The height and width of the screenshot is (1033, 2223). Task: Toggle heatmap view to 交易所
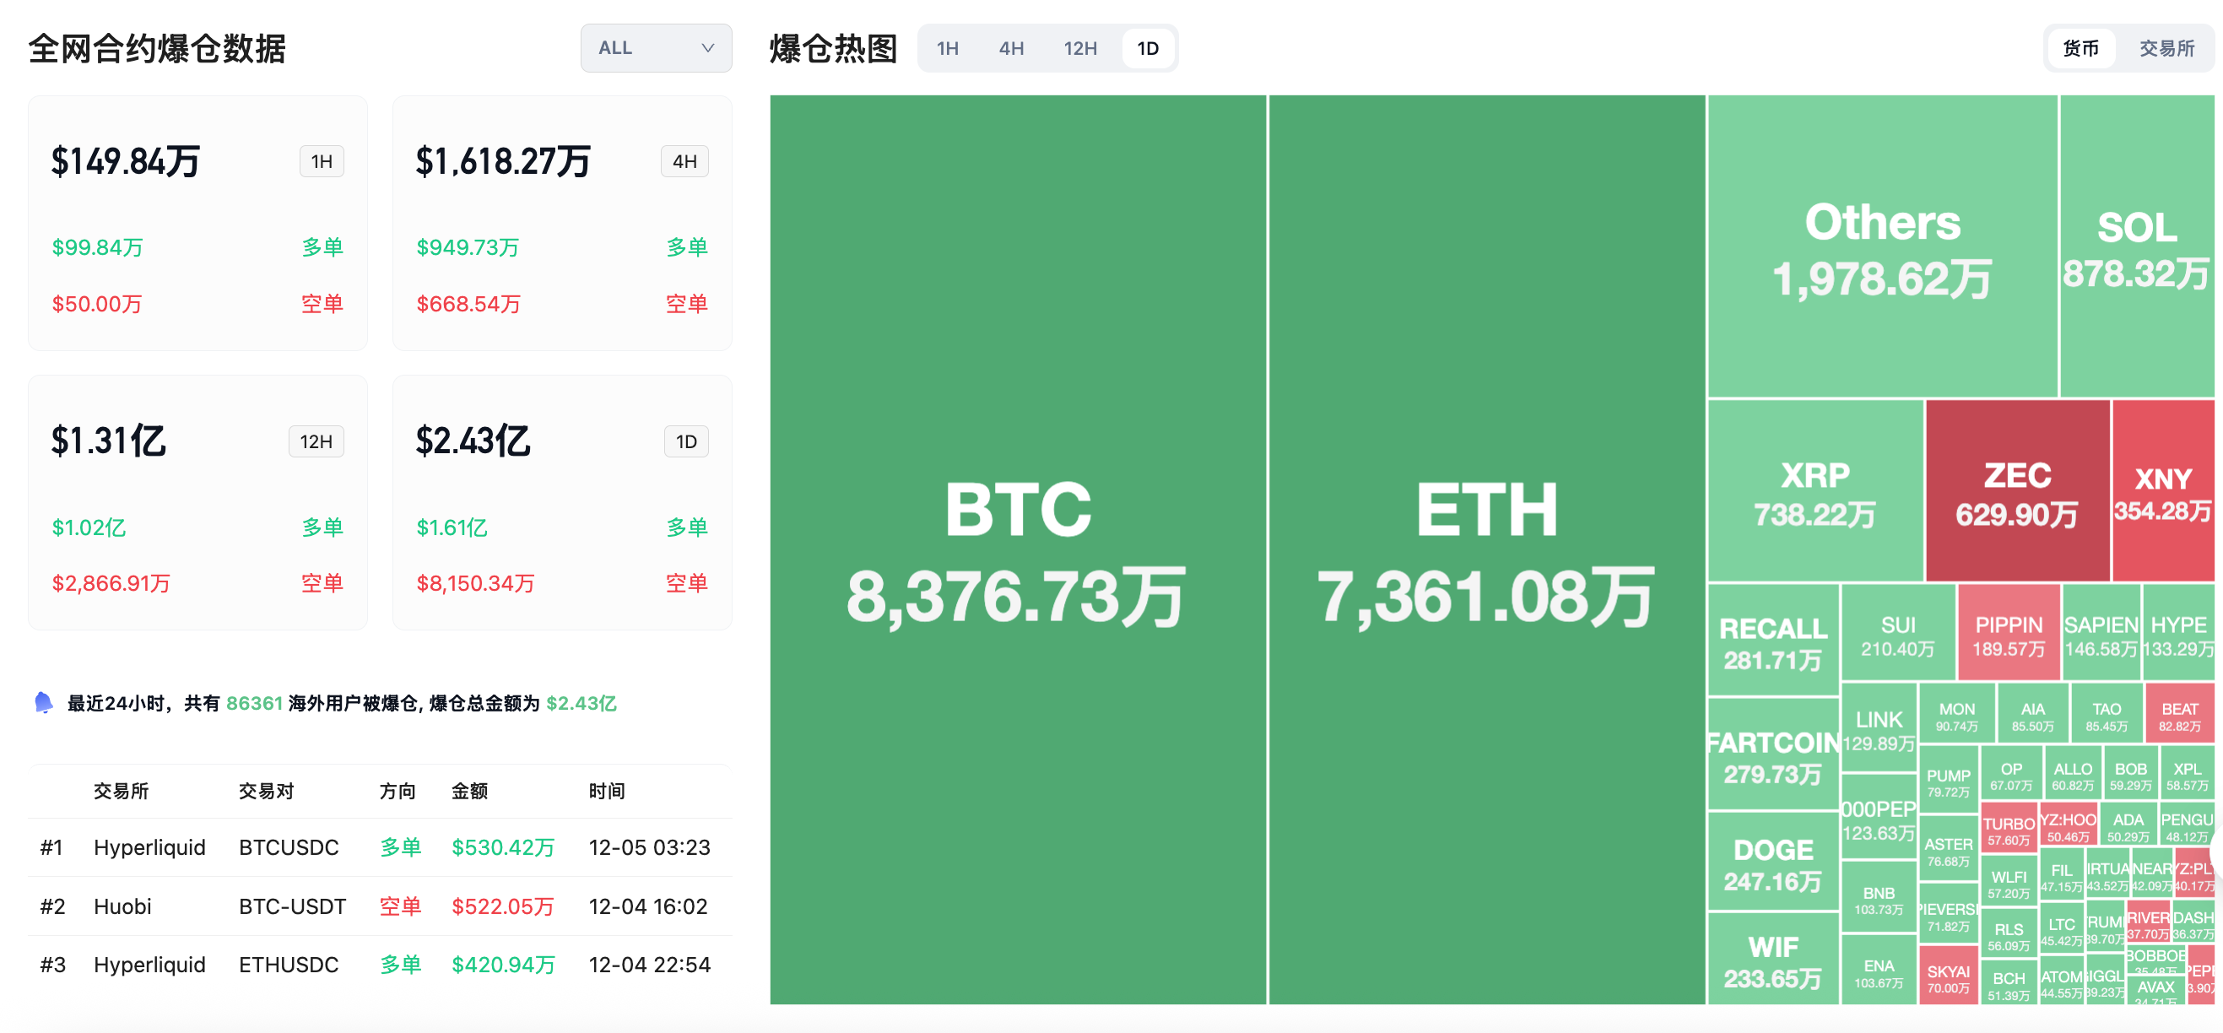point(2166,48)
